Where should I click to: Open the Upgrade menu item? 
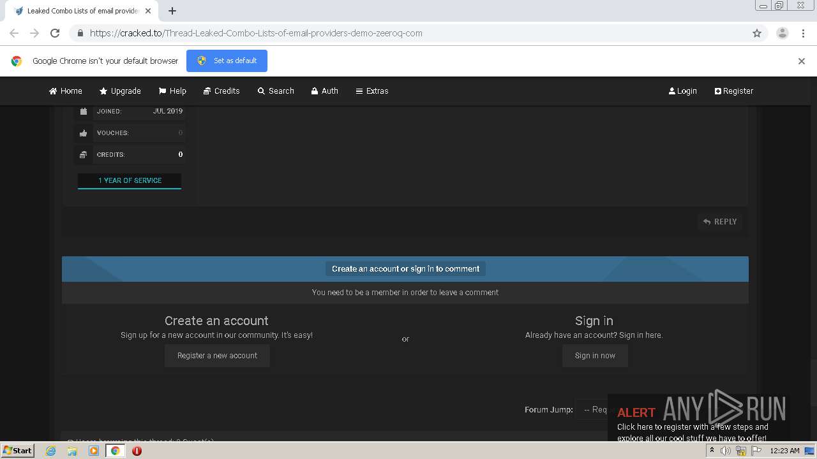point(120,91)
